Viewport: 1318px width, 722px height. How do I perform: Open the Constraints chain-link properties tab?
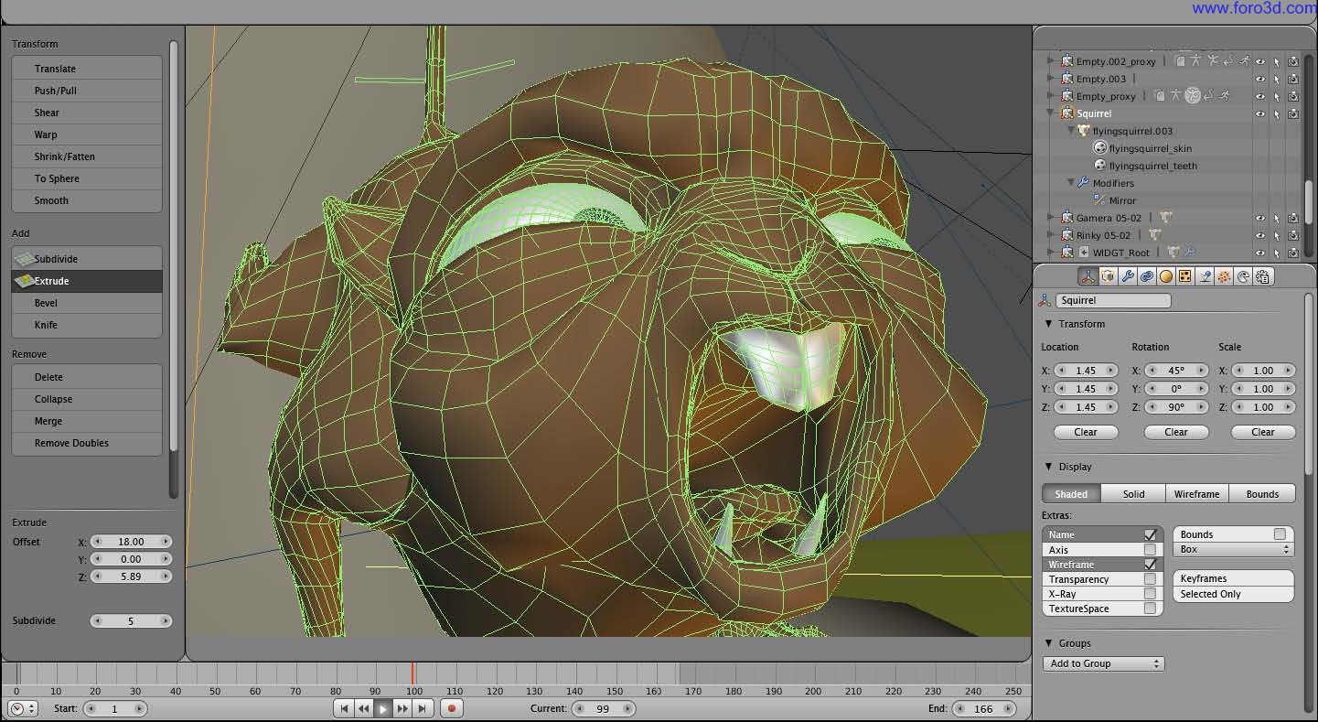(x=1147, y=276)
